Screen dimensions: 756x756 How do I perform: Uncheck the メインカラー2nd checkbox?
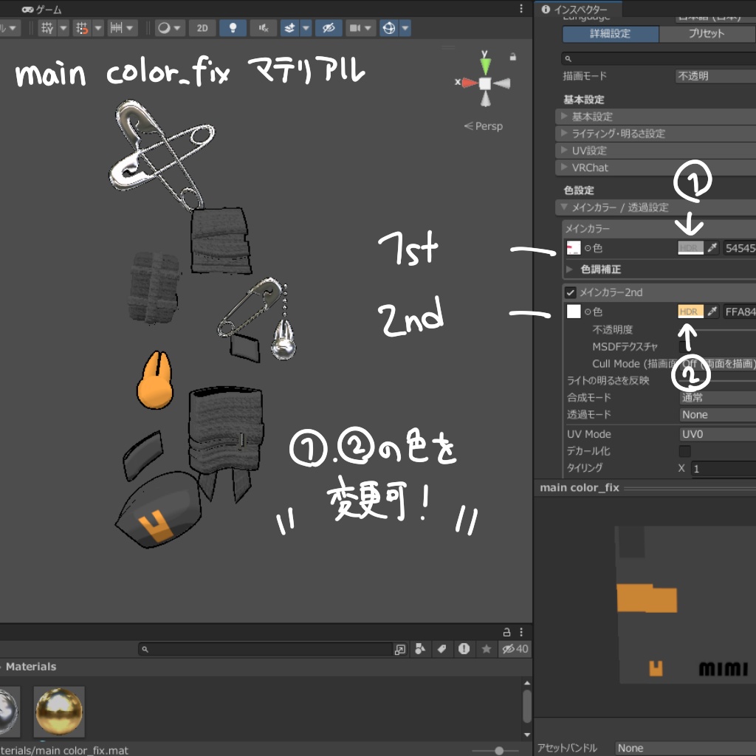[571, 292]
